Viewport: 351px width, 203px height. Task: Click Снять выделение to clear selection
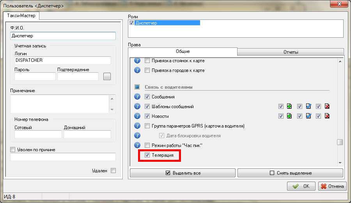[290, 173]
